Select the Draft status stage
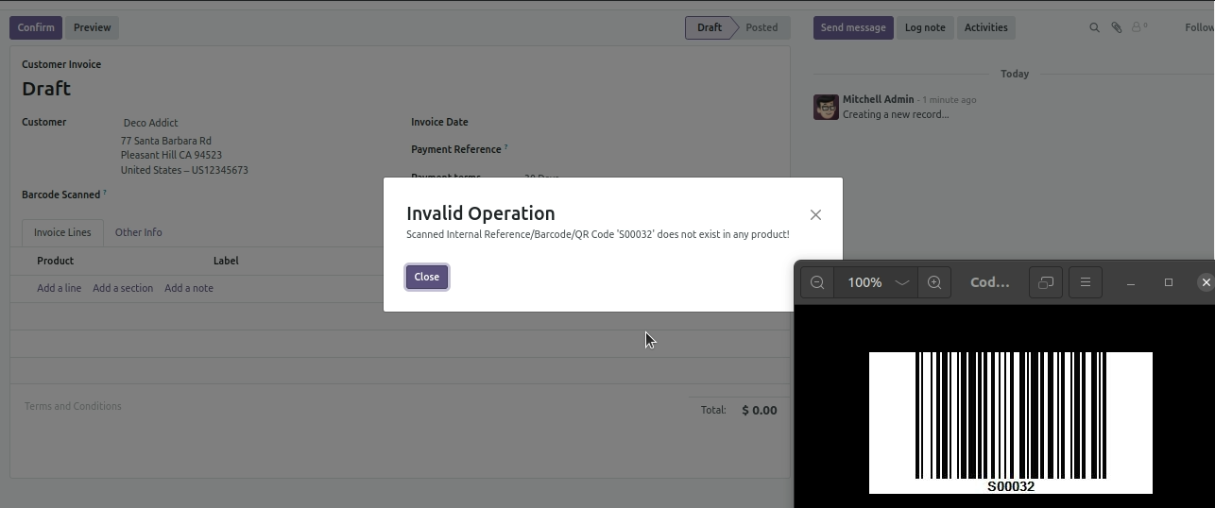The width and height of the screenshot is (1215, 508). pos(710,27)
